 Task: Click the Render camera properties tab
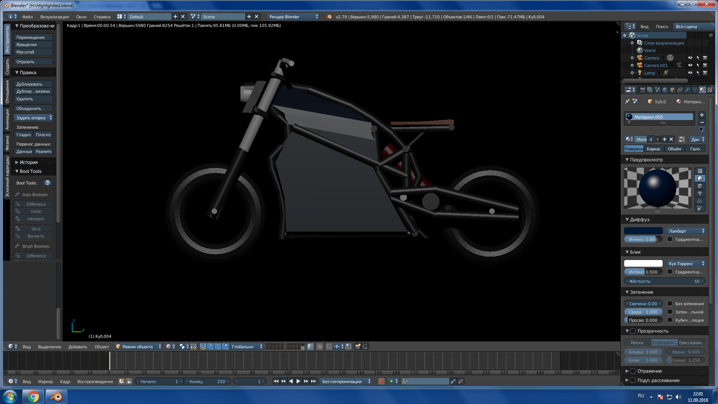coord(642,90)
